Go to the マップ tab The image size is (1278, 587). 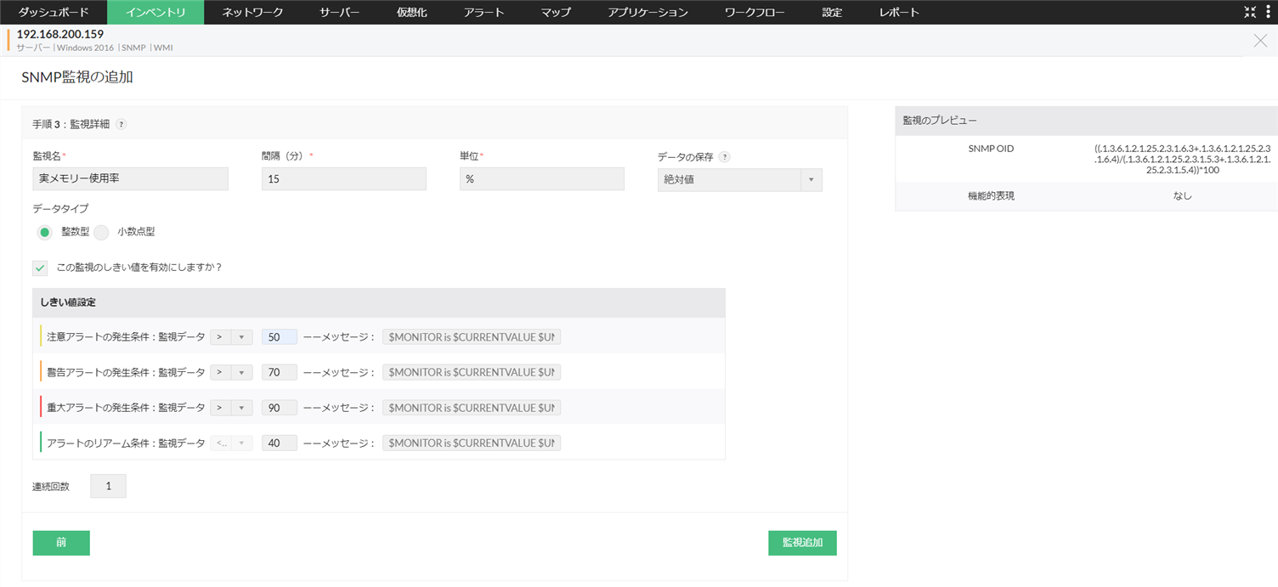(556, 12)
